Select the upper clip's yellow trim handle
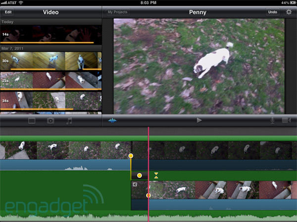Screen dimensions: 297x222 [x=131, y=156]
